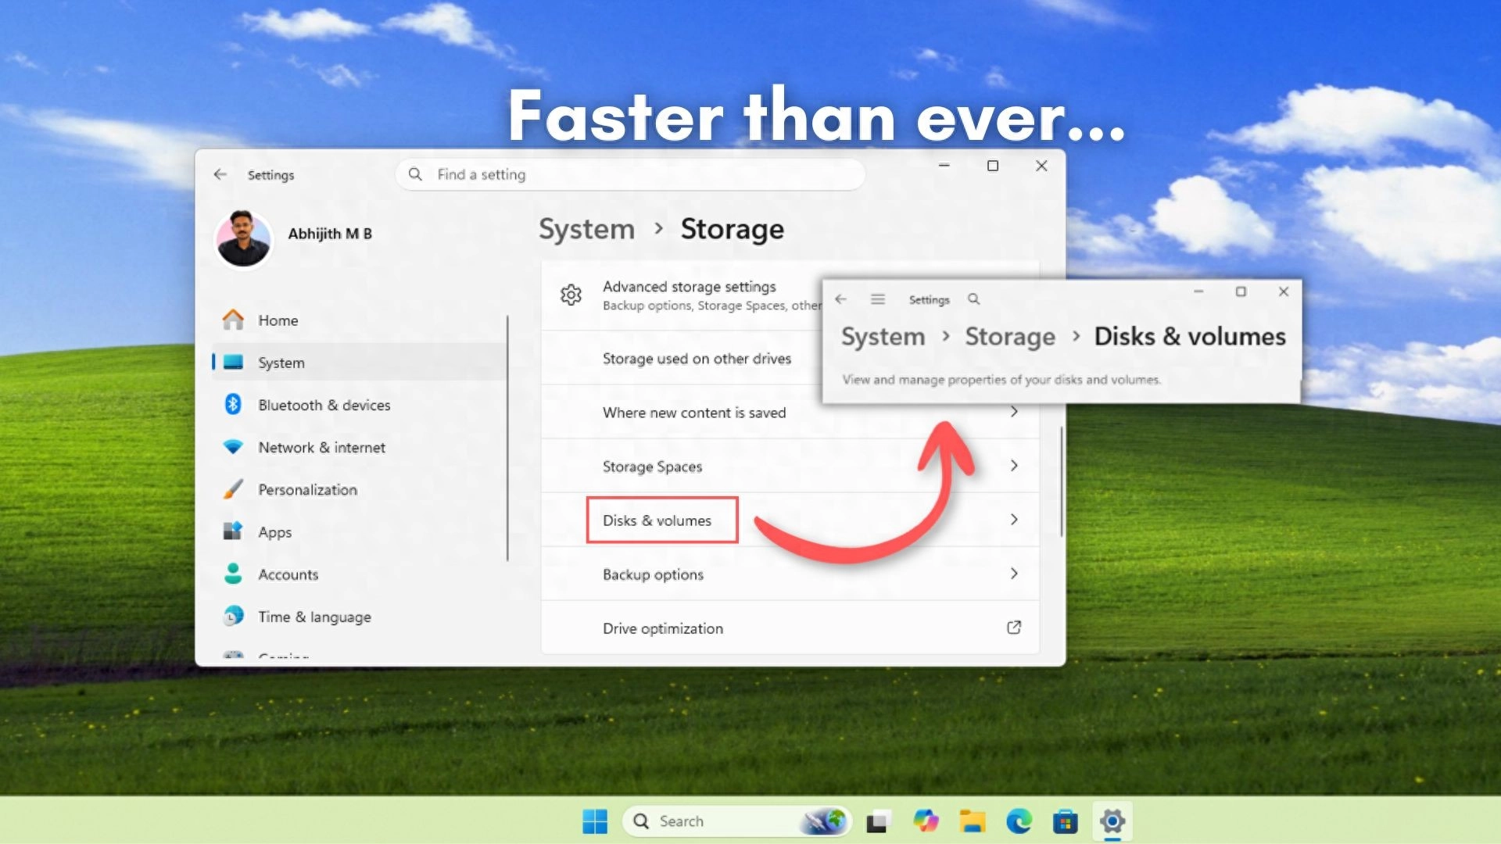Open Personalization settings

(x=307, y=489)
